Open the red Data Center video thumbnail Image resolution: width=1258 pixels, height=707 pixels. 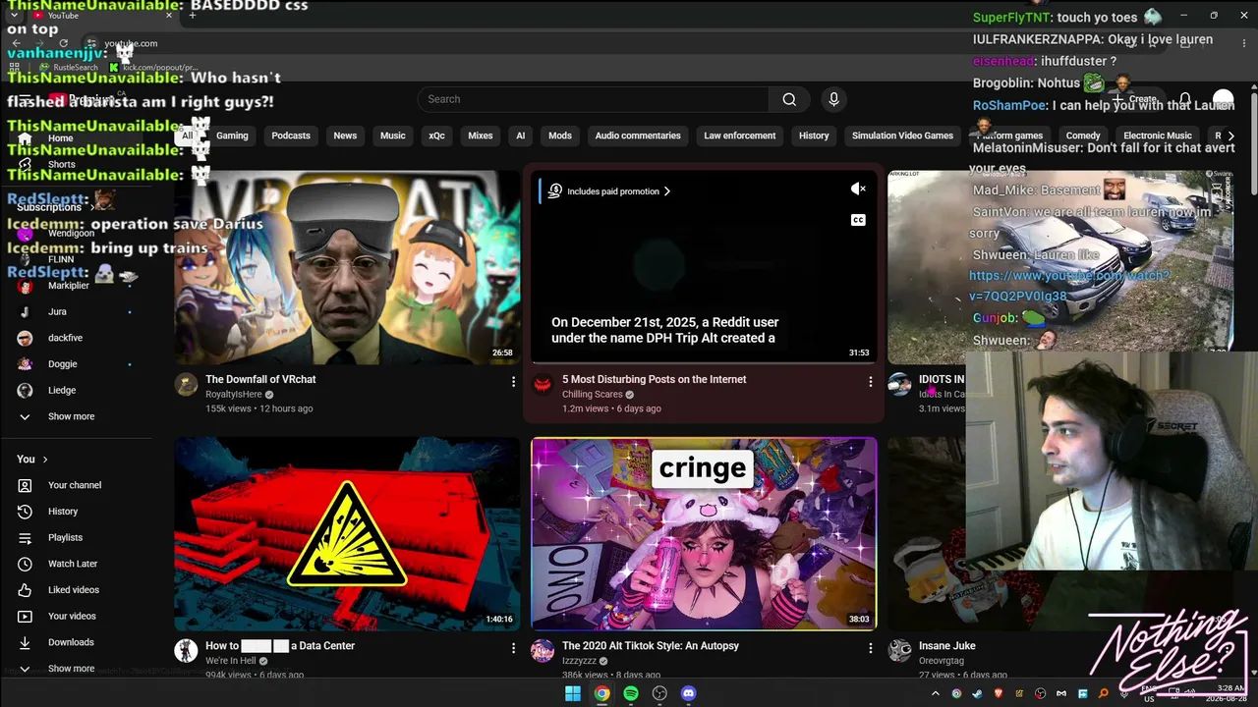[x=347, y=533]
